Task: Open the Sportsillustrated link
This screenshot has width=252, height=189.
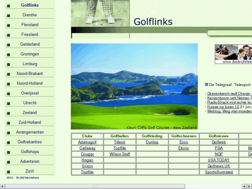Action: click(x=219, y=172)
